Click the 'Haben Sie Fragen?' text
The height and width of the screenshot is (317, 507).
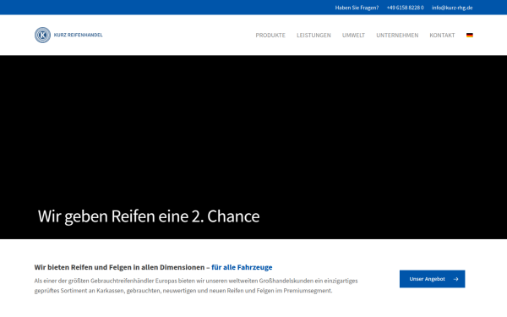pos(357,8)
